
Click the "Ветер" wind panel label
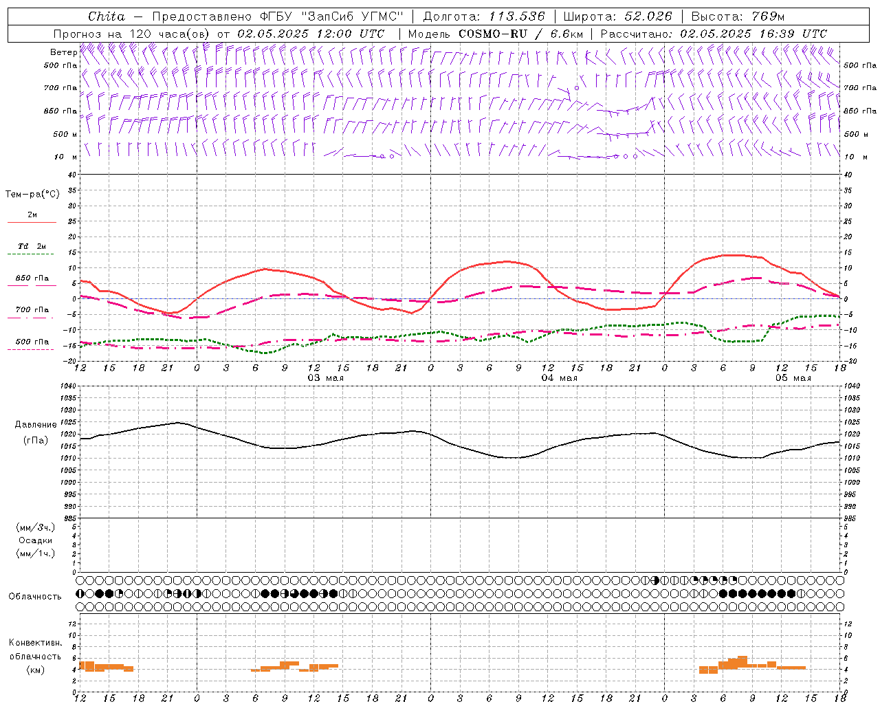(63, 52)
